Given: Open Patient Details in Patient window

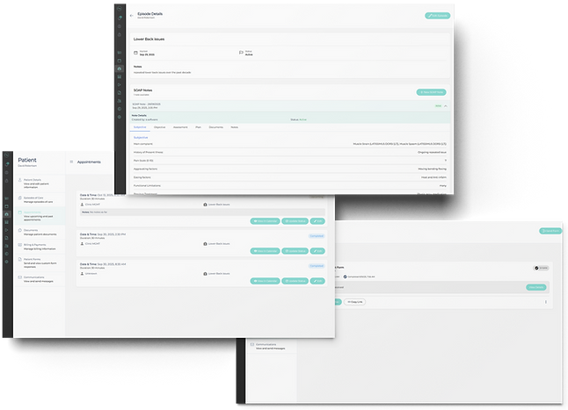Looking at the screenshot, I should pos(40,183).
